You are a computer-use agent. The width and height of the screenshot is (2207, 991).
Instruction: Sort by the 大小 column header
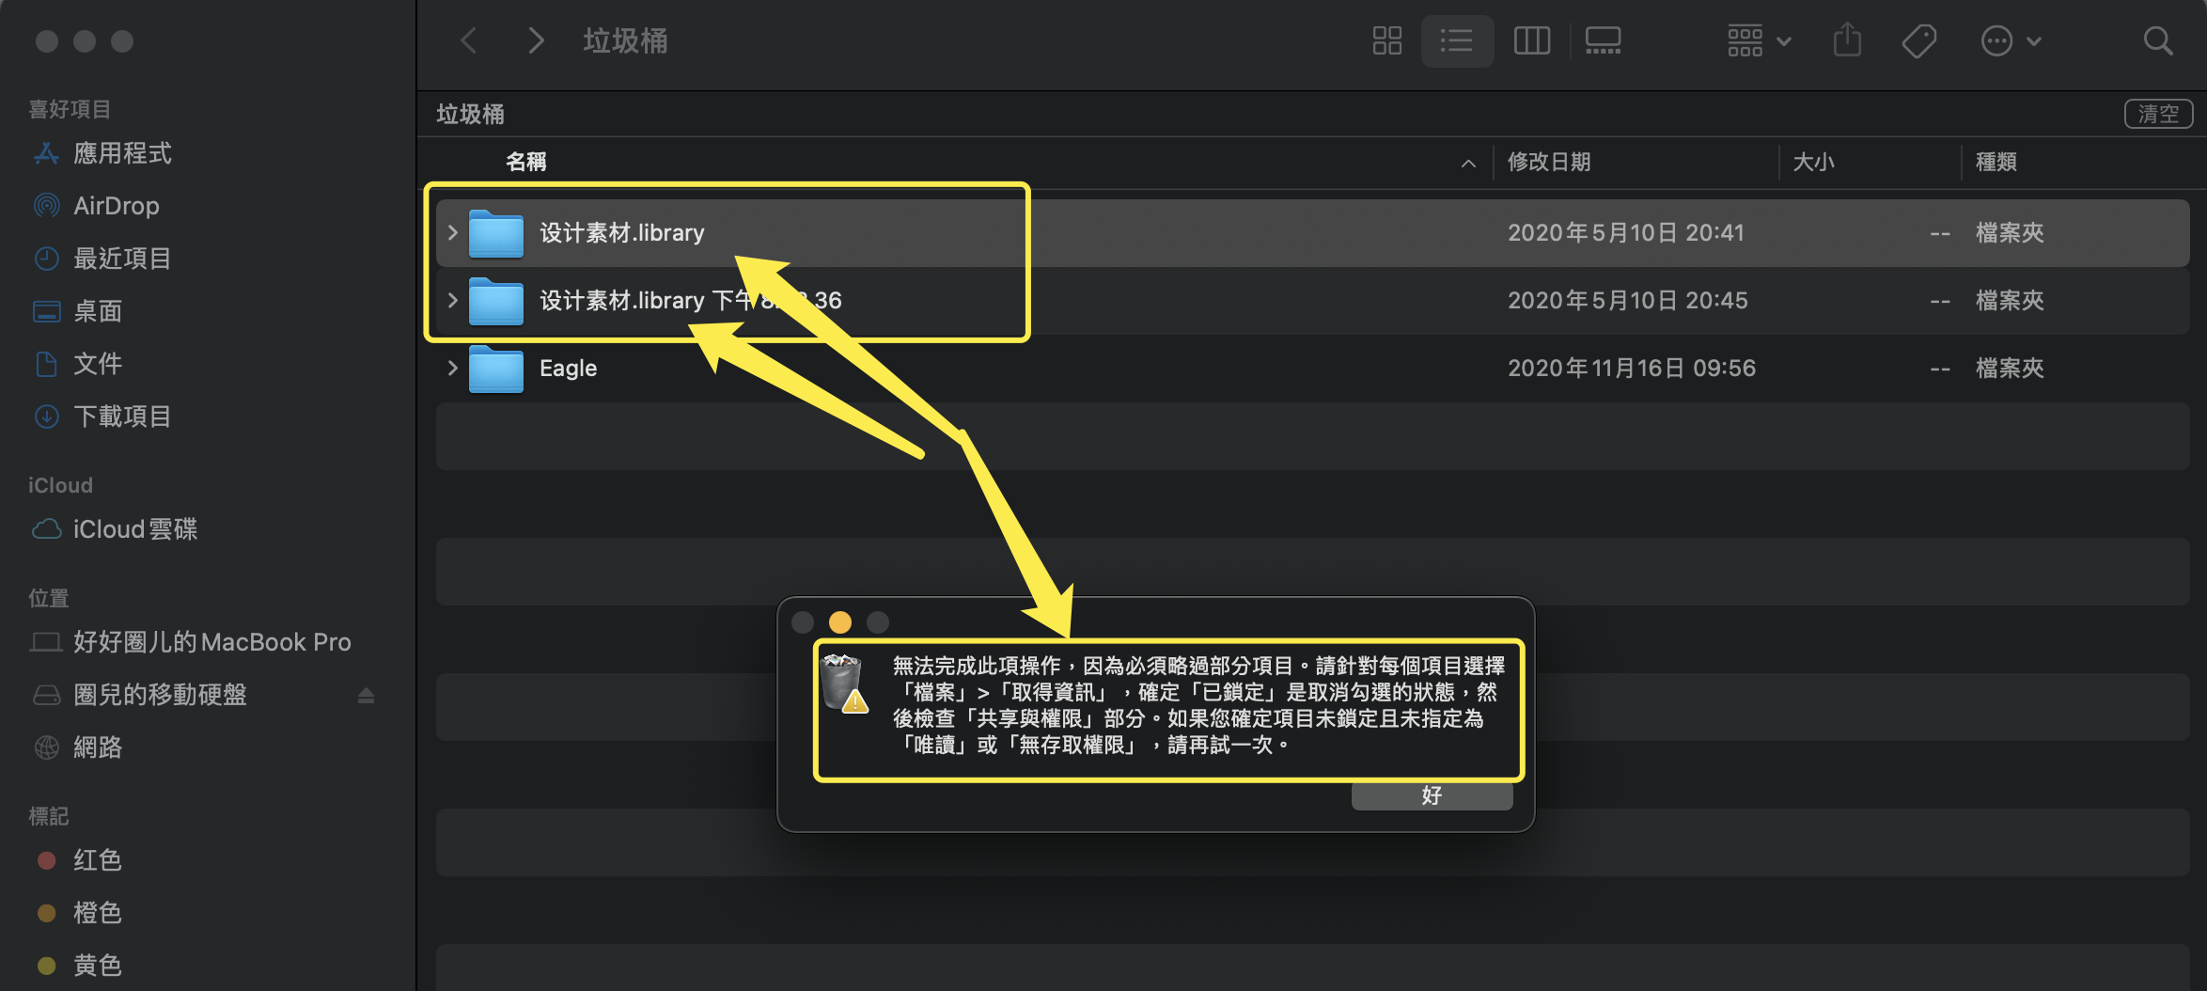1813,162
